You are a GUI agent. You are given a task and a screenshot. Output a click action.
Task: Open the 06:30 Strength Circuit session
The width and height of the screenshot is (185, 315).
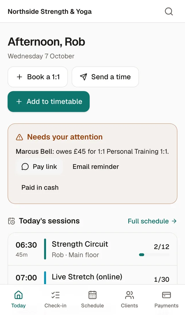click(92, 249)
